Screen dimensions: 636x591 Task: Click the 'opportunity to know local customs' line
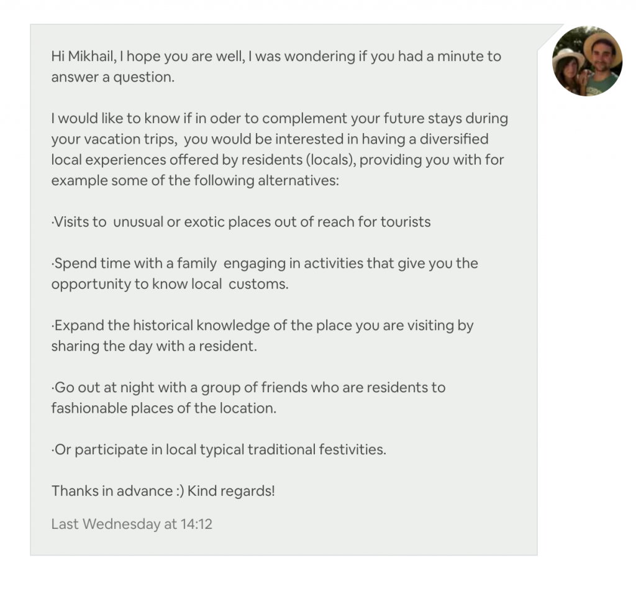click(x=170, y=284)
